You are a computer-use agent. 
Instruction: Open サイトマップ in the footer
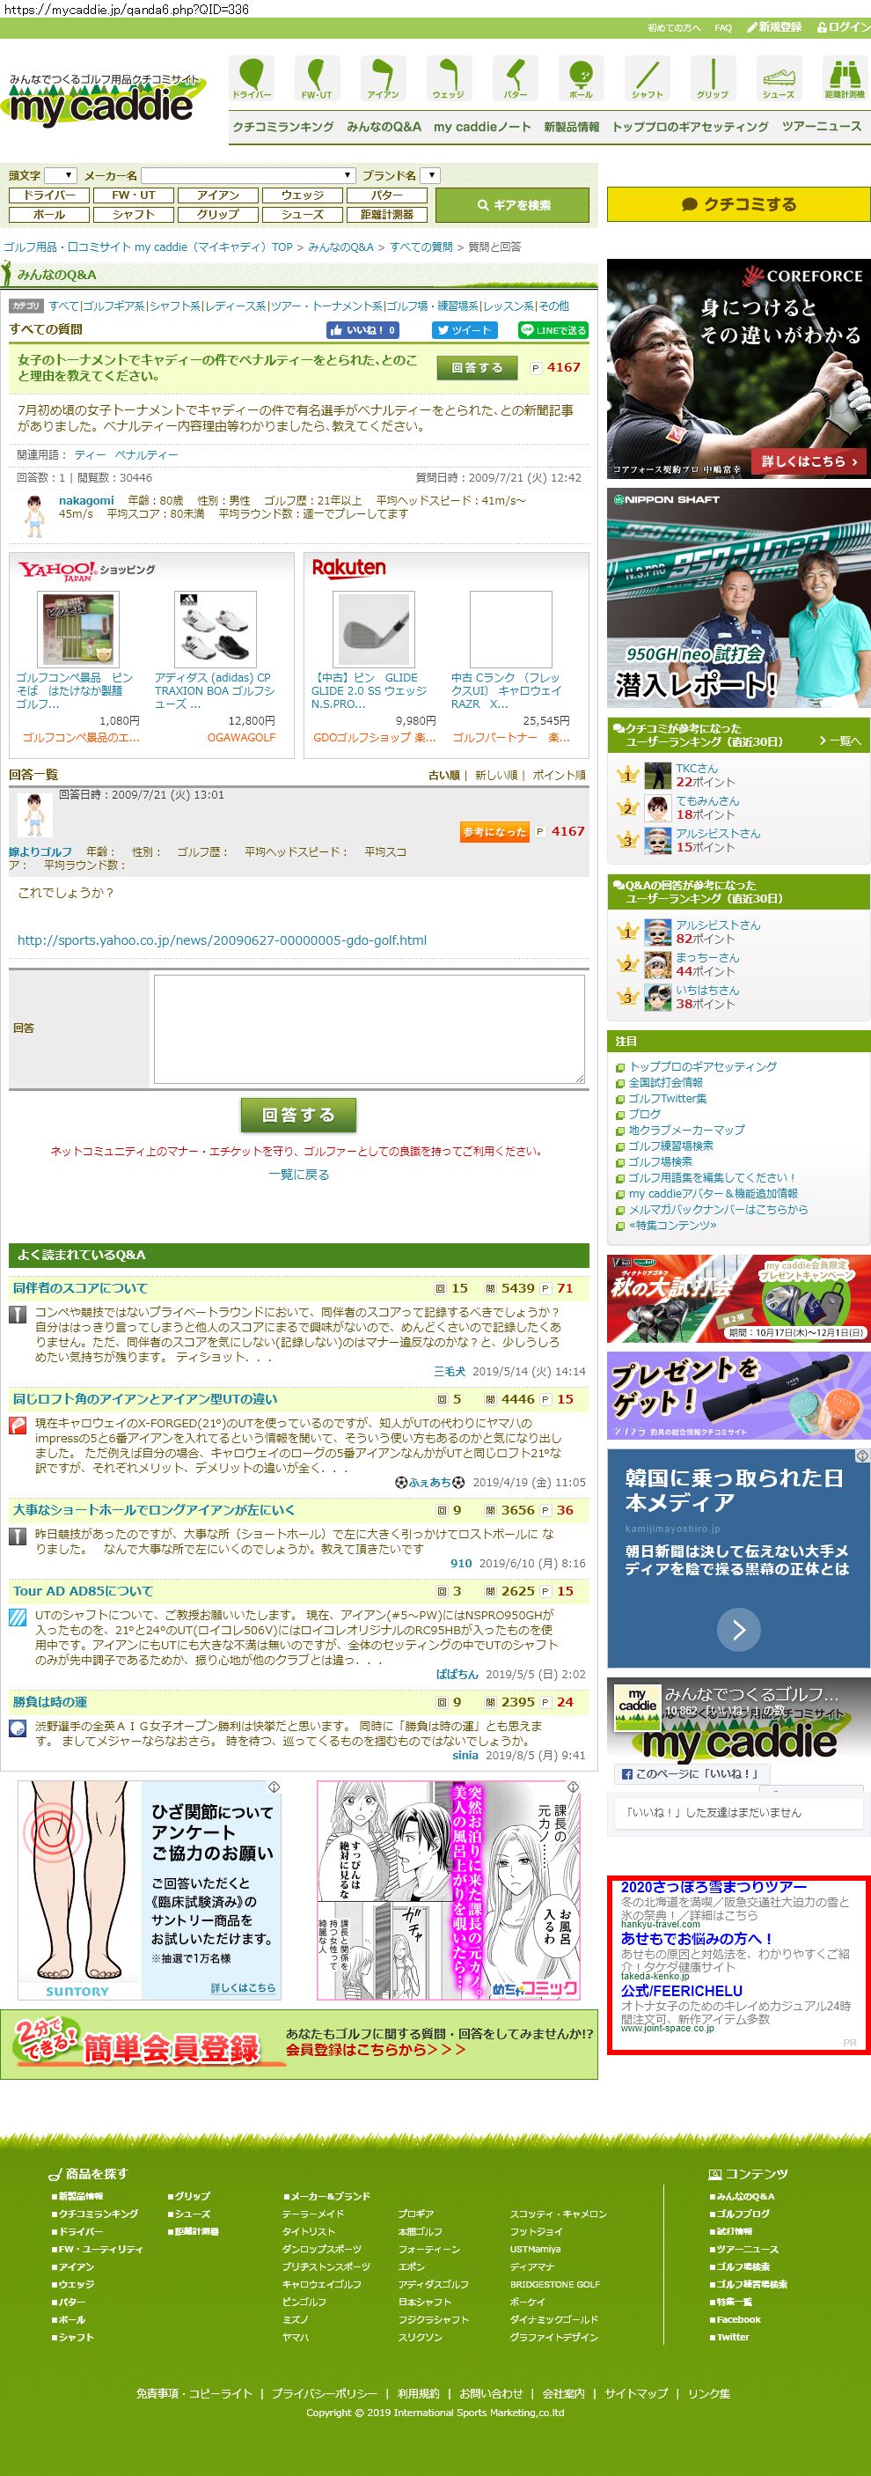click(x=636, y=2393)
